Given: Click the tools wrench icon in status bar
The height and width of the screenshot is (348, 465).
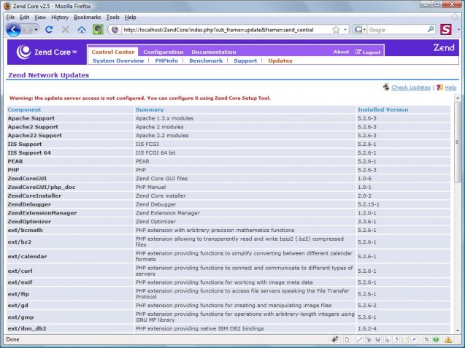Looking at the screenshot, I should pos(426,339).
